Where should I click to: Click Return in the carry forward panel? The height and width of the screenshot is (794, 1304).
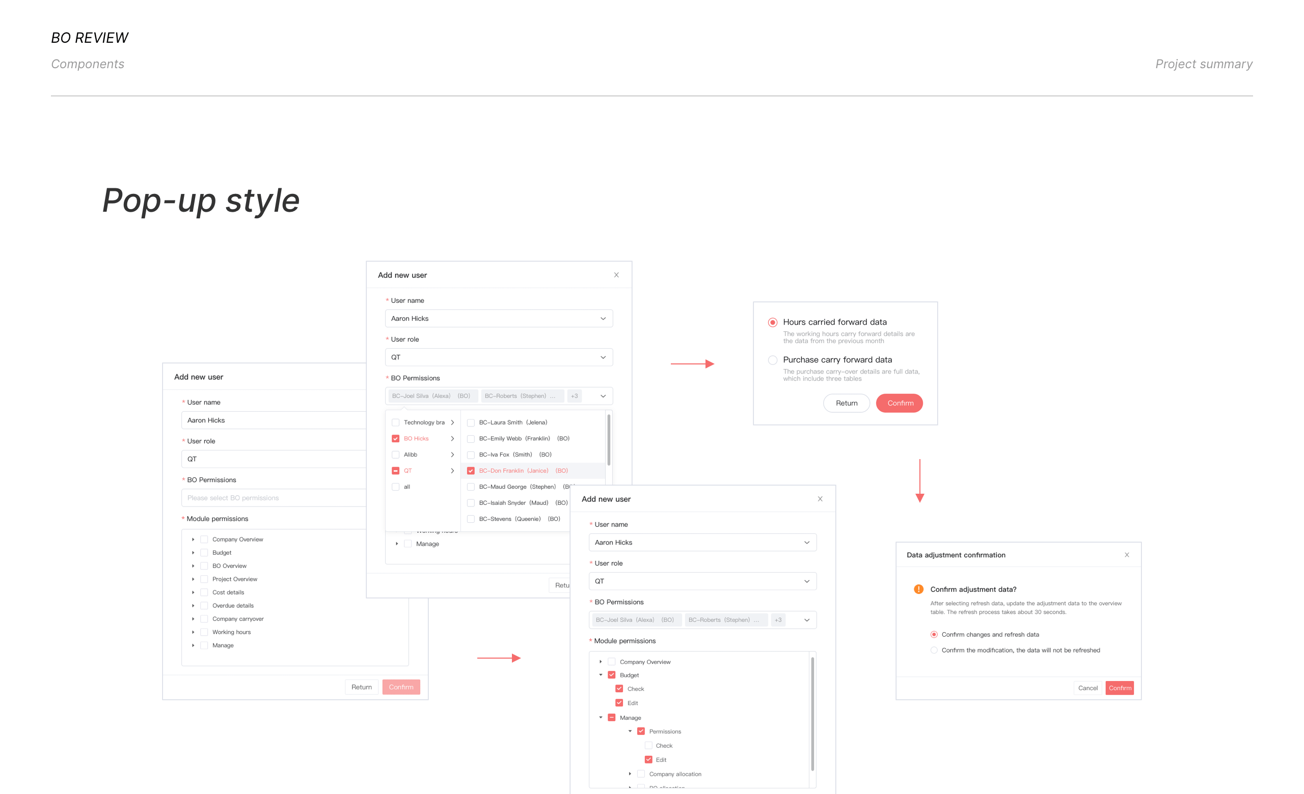pos(846,403)
